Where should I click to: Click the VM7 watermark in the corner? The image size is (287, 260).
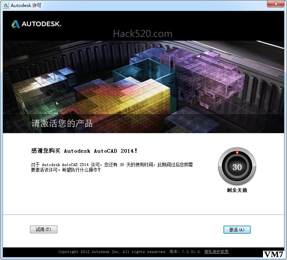coord(274,254)
